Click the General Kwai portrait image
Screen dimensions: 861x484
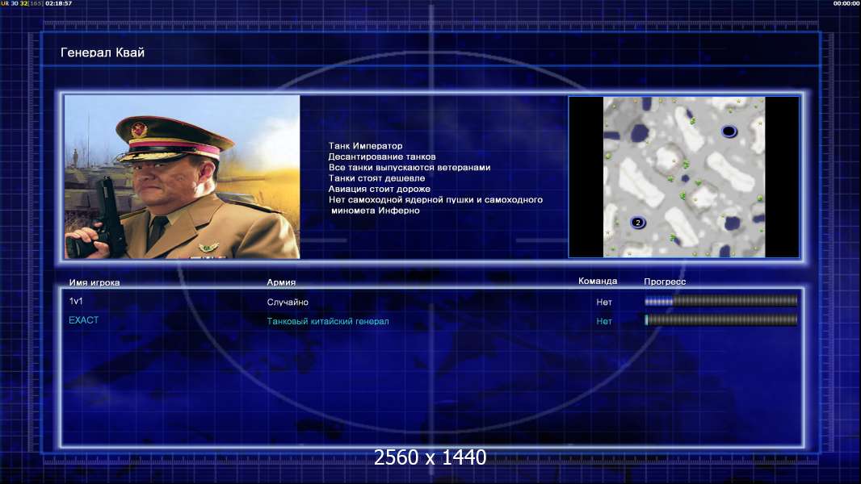(x=183, y=177)
